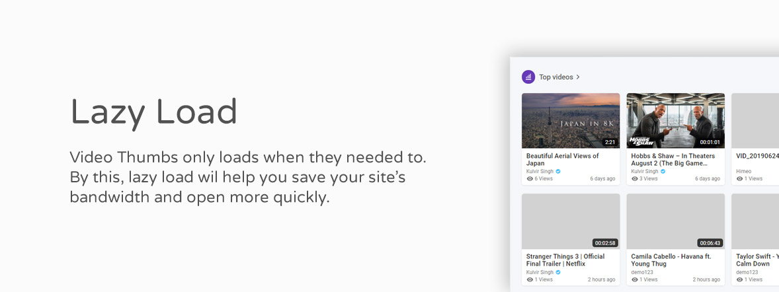Open the Hobbs & Shaw video thumbnail
Image resolution: width=779 pixels, height=292 pixels.
pos(676,121)
